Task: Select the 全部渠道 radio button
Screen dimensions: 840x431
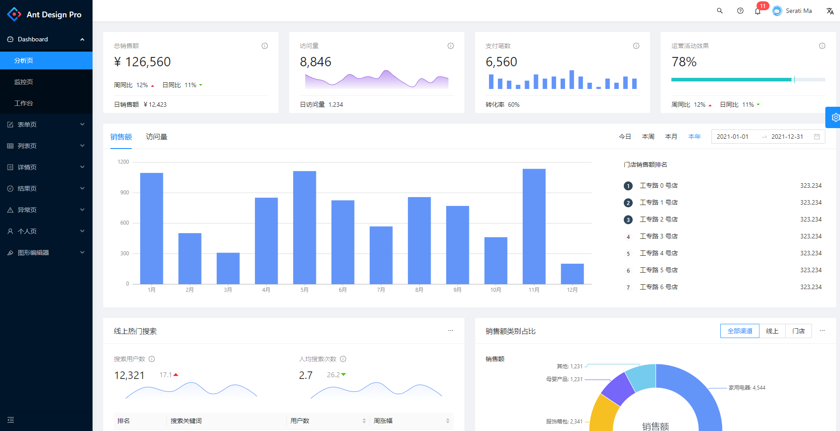Action: tap(740, 331)
